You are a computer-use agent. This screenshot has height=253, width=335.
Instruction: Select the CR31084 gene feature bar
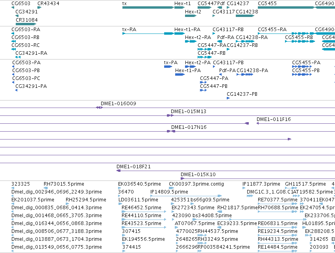[x=26, y=24]
